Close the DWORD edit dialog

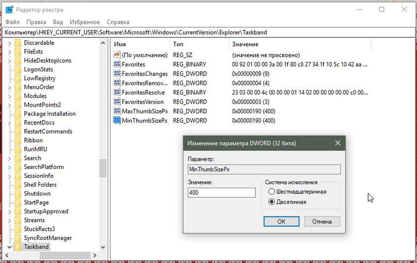[x=337, y=143]
